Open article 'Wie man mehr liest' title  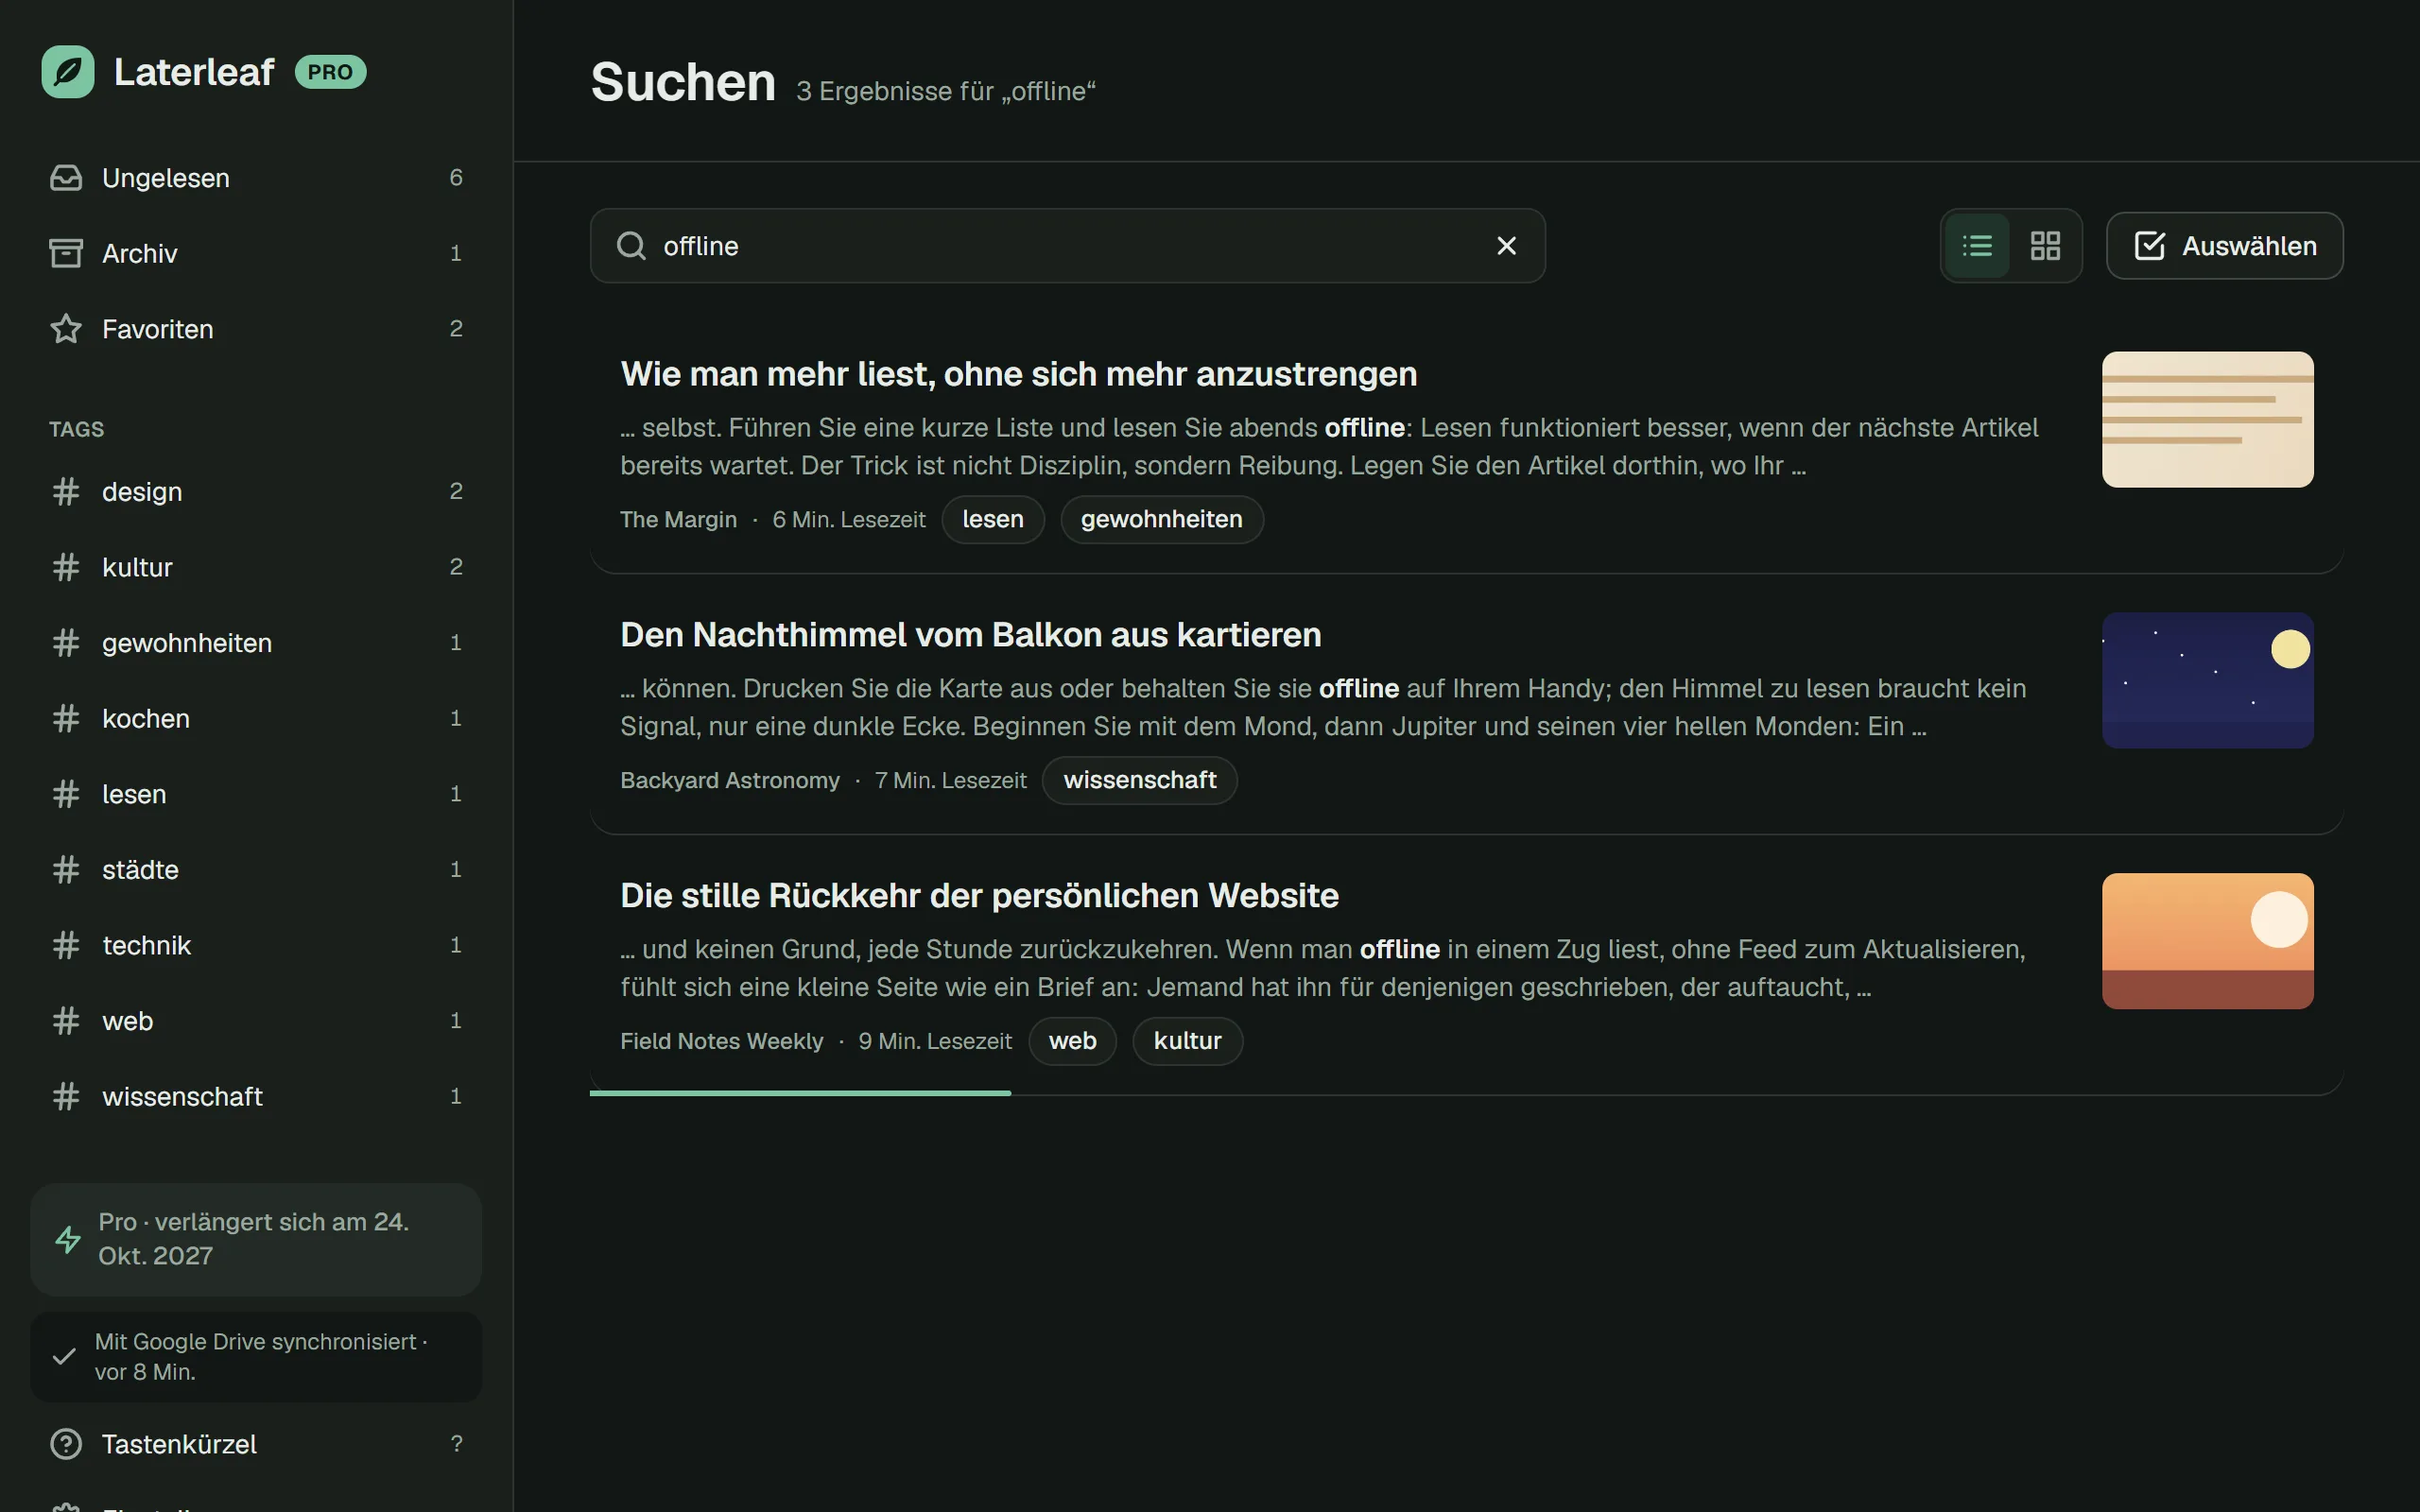pyautogui.click(x=1018, y=374)
